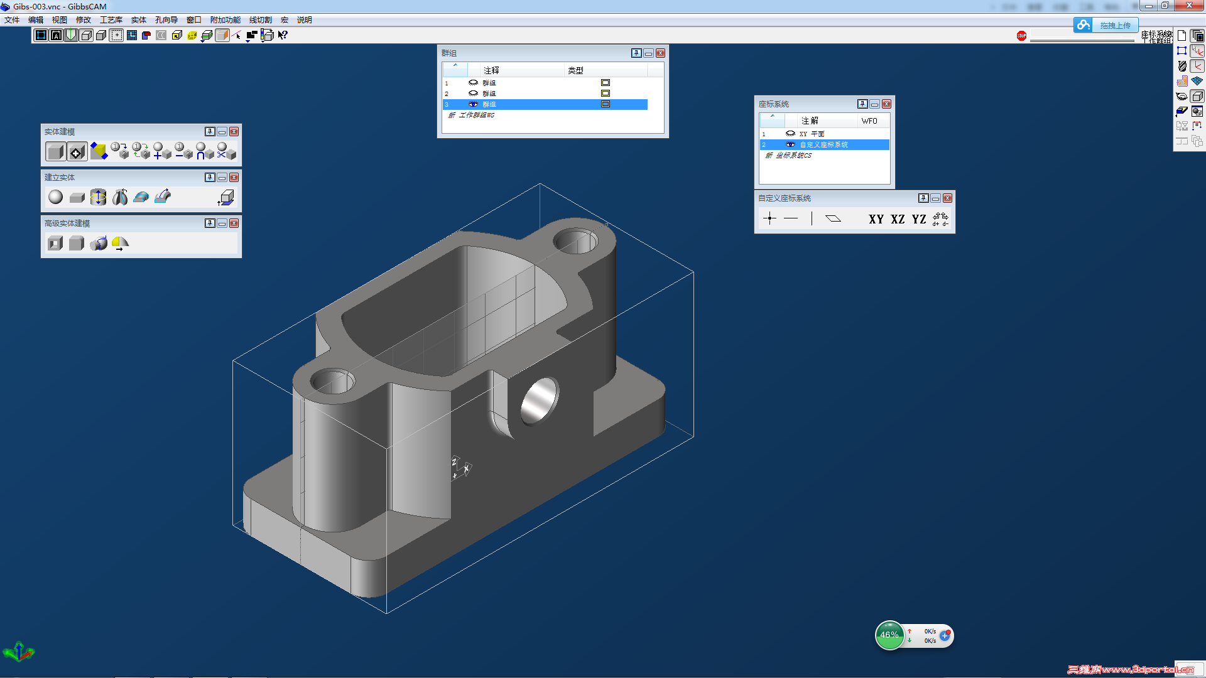Open the CAM machining palette icon
This screenshot has height=678, width=1206.
(1182, 81)
